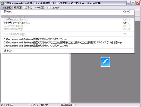Maximize the @icon変換 window
This screenshot has height=107, width=141.
click(x=133, y=3)
